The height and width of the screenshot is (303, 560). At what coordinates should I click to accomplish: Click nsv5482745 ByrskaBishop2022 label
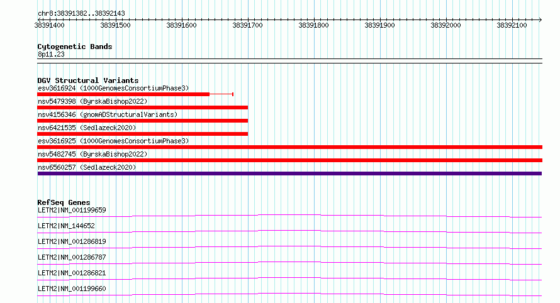[x=92, y=154]
